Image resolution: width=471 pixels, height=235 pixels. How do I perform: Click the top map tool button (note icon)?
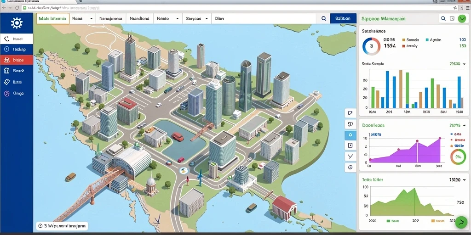pos(350,113)
